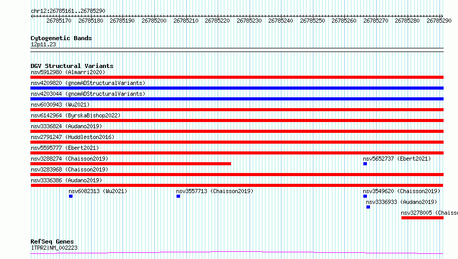The height and width of the screenshot is (259, 458).
Task: Click the nsv2791247 (Huddleston2016) label
Action: pos(73,137)
